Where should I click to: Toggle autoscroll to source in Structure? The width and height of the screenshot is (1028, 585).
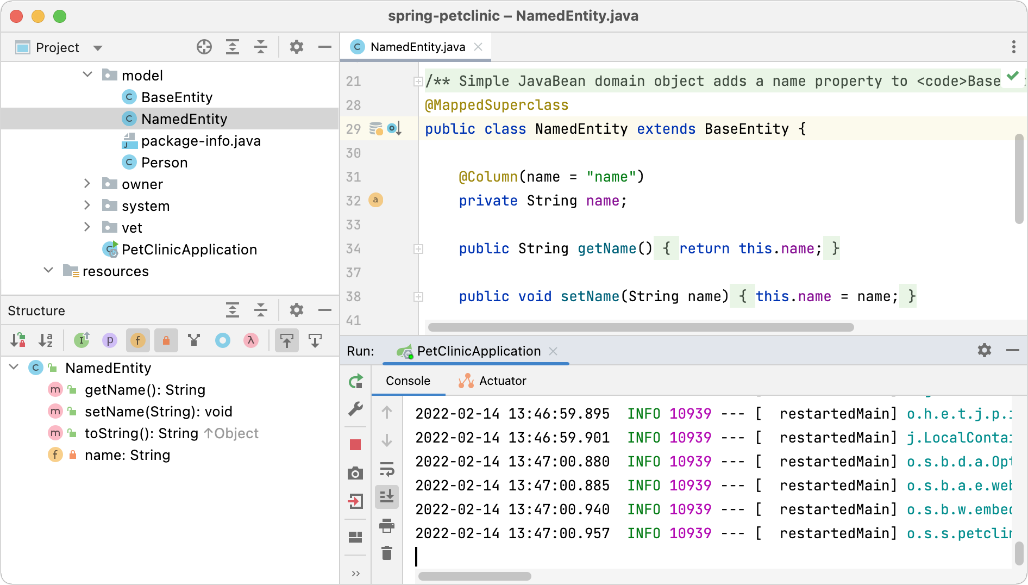click(287, 340)
